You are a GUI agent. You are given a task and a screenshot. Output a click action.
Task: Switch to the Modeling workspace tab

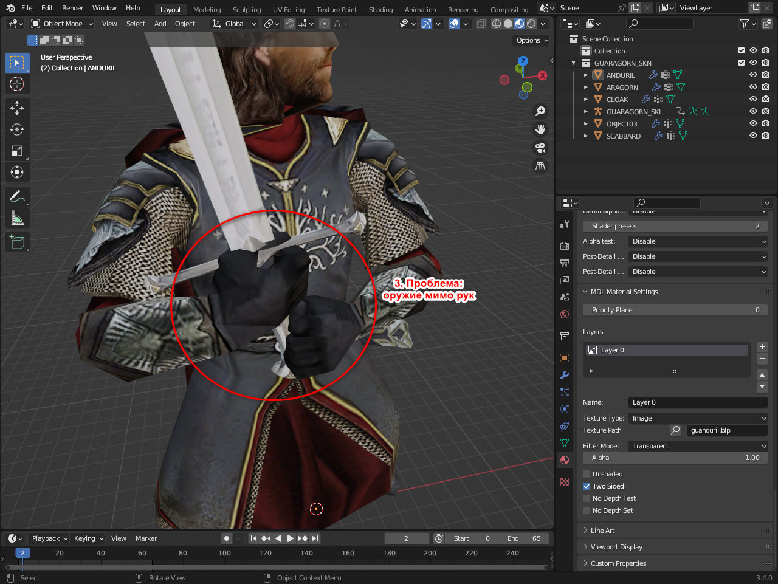(x=207, y=10)
